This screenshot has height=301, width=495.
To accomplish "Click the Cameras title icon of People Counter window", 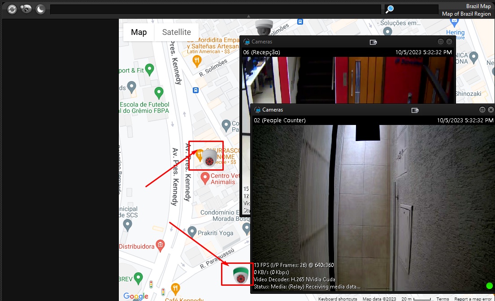I will coord(258,109).
